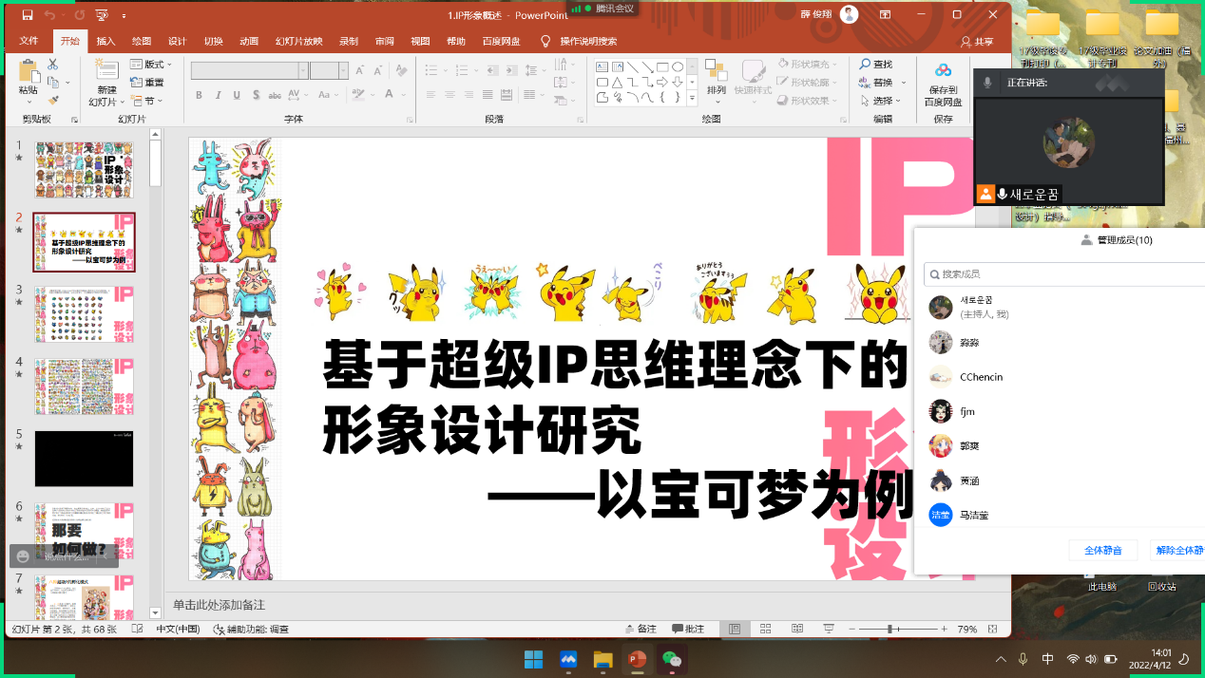Click the Increase Indent icon
Viewport: 1205px width, 678px height.
[x=510, y=70]
